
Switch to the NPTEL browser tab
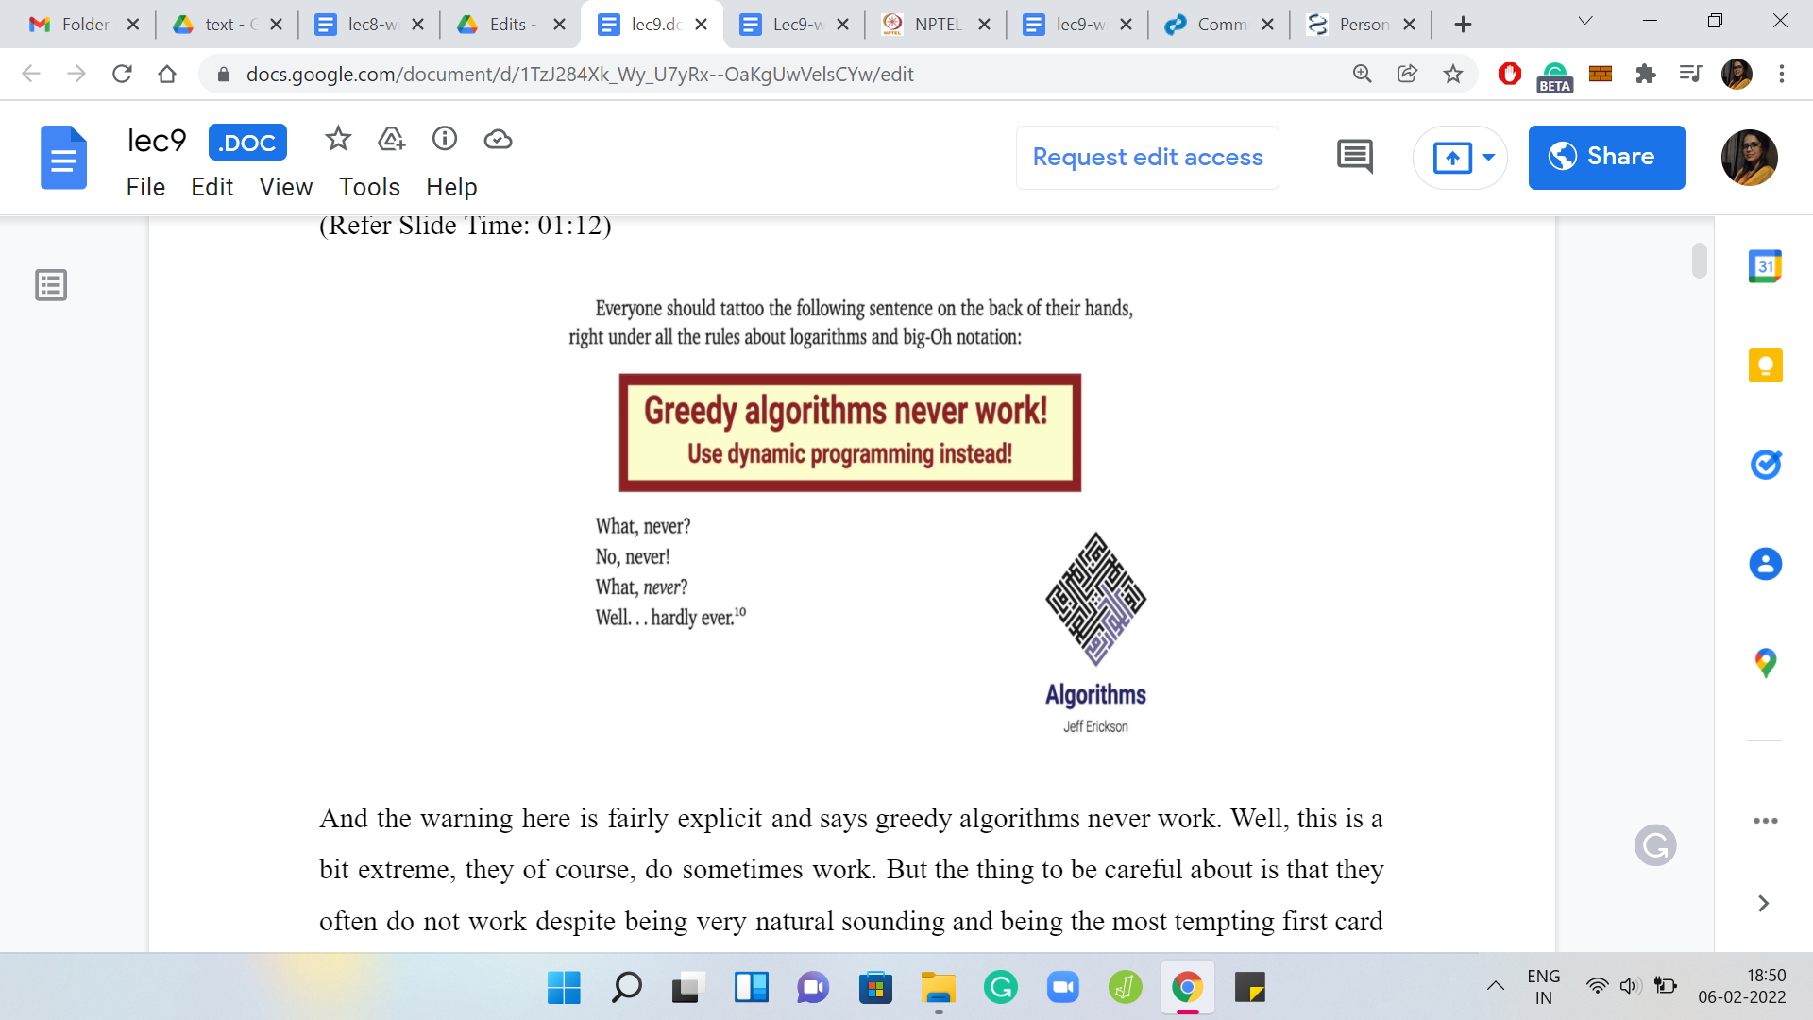[935, 25]
